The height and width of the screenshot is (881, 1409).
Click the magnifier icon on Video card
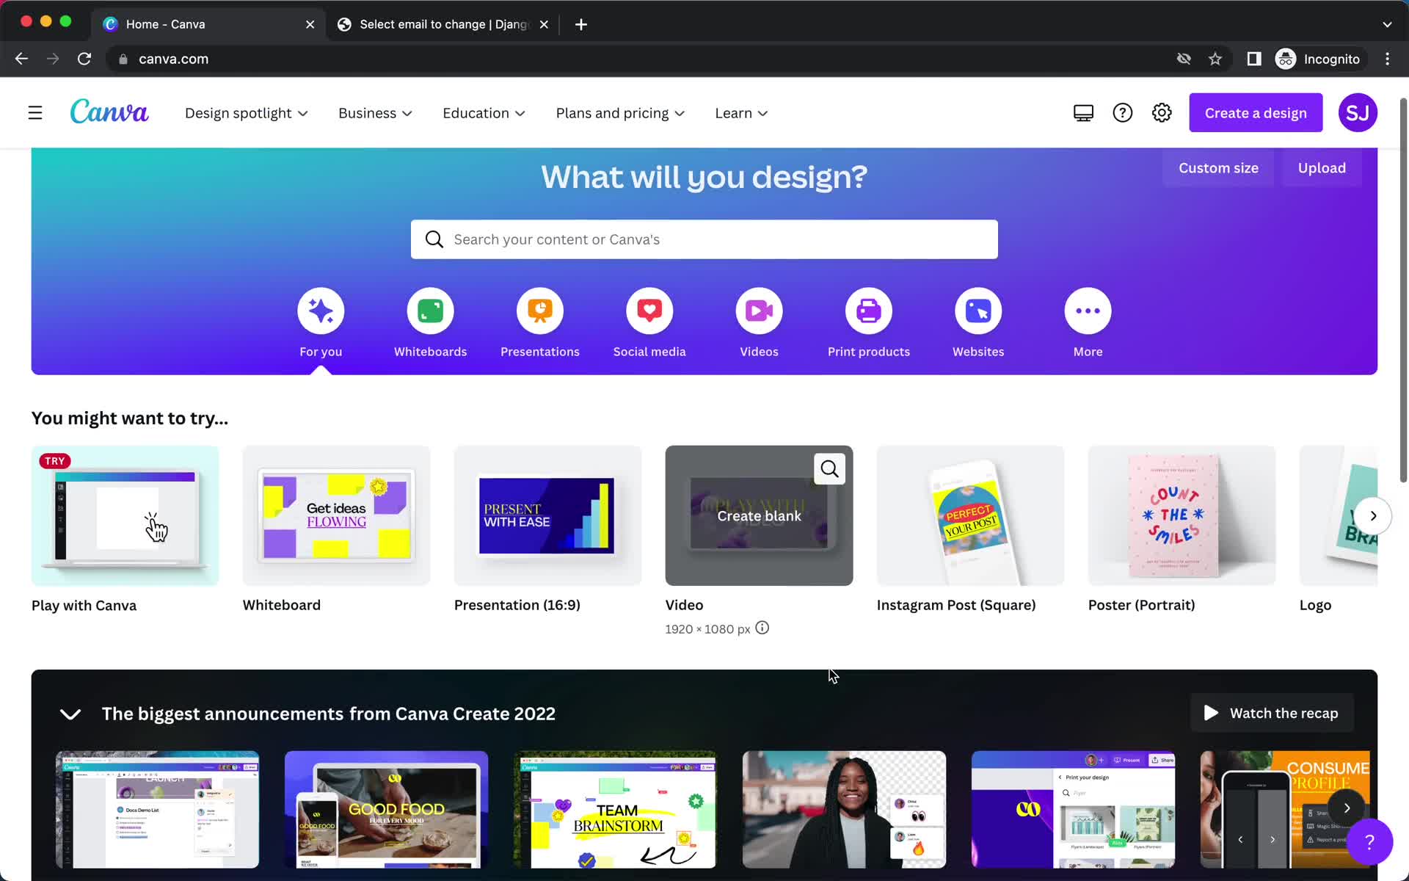coord(829,469)
